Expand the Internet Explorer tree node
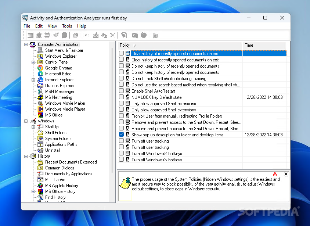This screenshot has height=226, width=310. coord(33,80)
